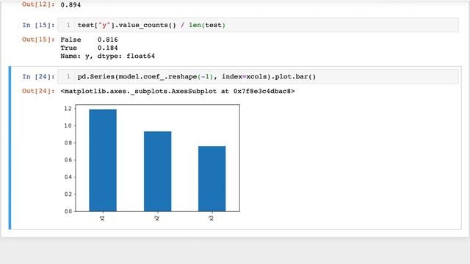Click the x2 bar in the chart
Screen dimensions: 470x264
click(x=157, y=171)
